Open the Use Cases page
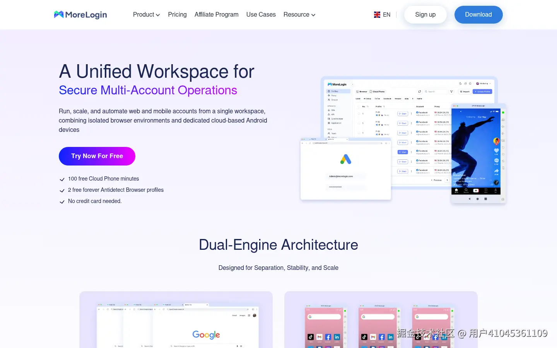The height and width of the screenshot is (348, 557). click(x=261, y=15)
